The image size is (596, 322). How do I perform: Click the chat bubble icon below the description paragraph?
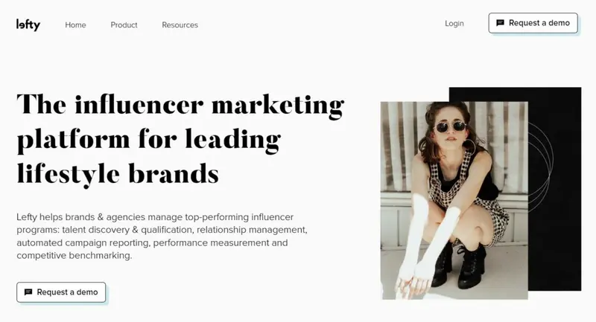(x=28, y=292)
